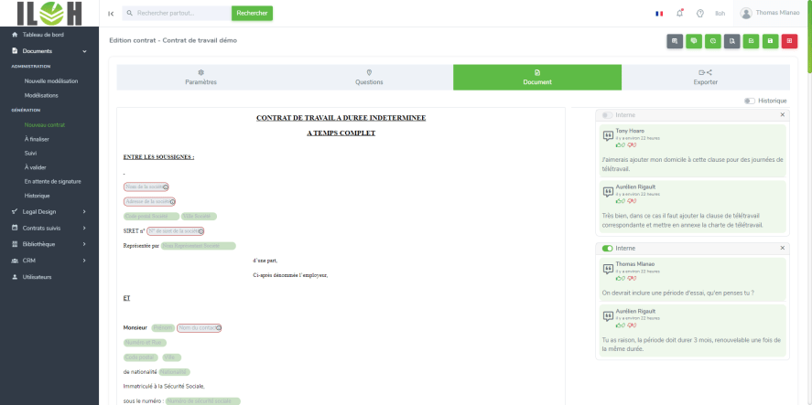Switch to the Paramètres tab

pyautogui.click(x=200, y=77)
